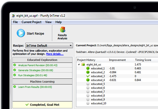Screen dimensions: 158x109
Task: Select the educated_5 revision row
Action: [117, 84]
